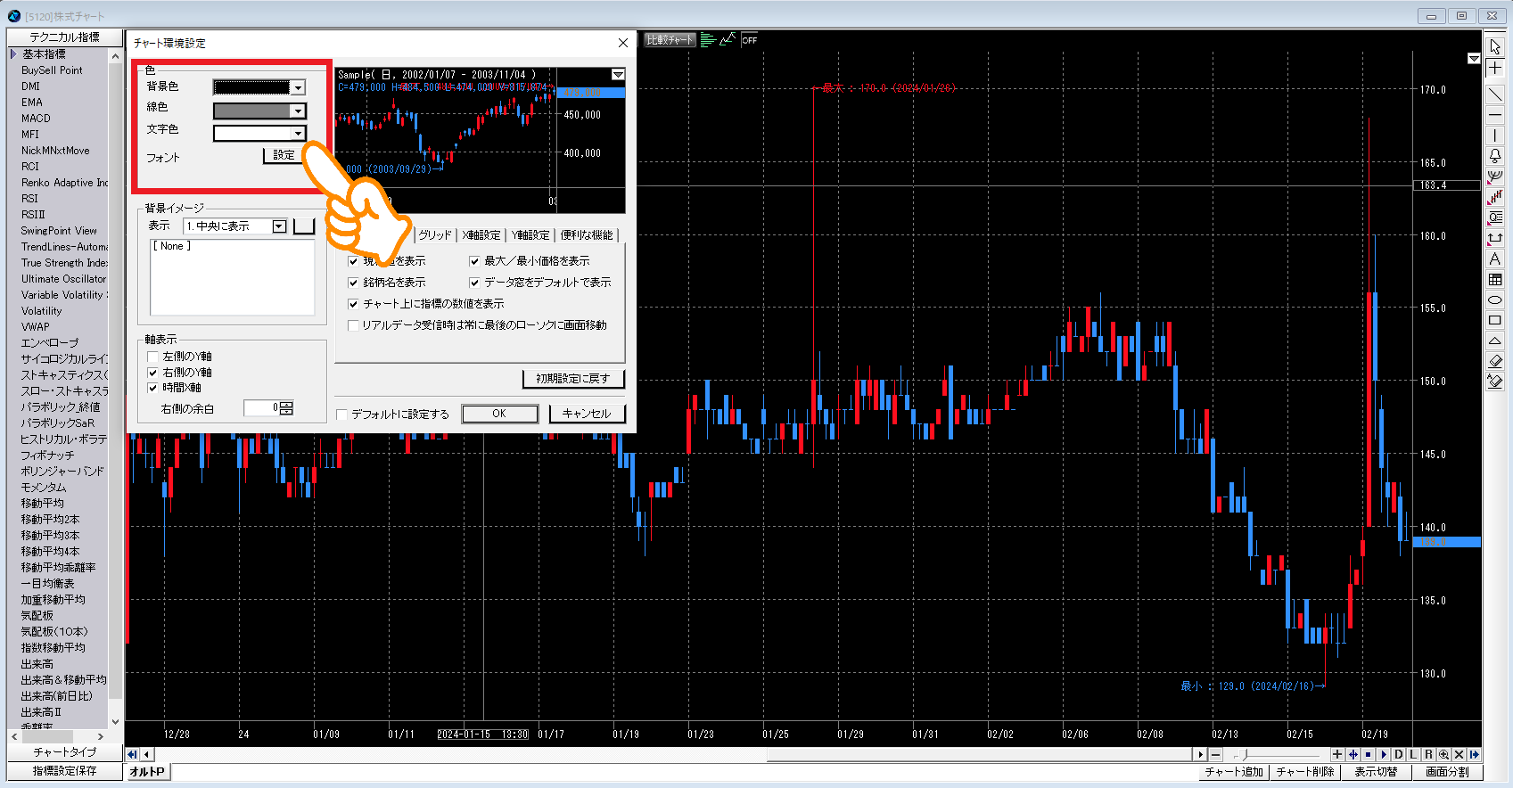Select the range measurement arrows tool
The width and height of the screenshot is (1513, 788).
1495,238
